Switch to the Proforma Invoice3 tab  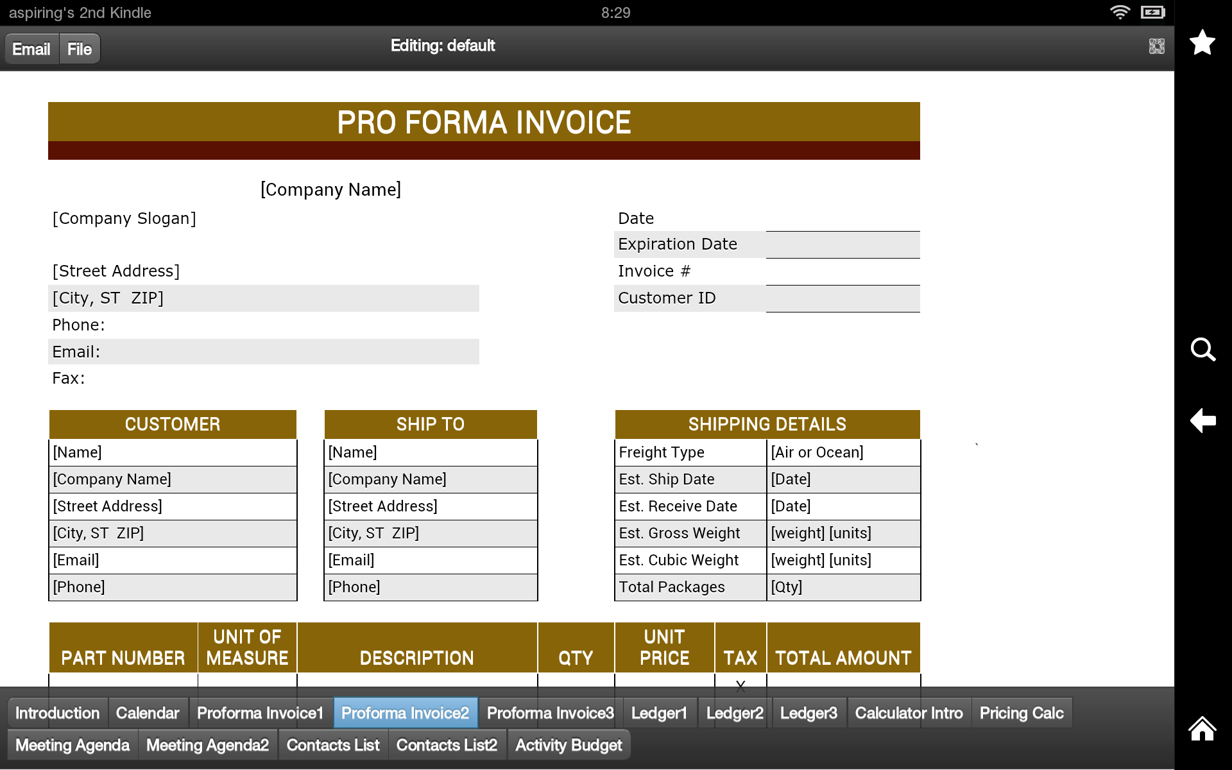[550, 712]
